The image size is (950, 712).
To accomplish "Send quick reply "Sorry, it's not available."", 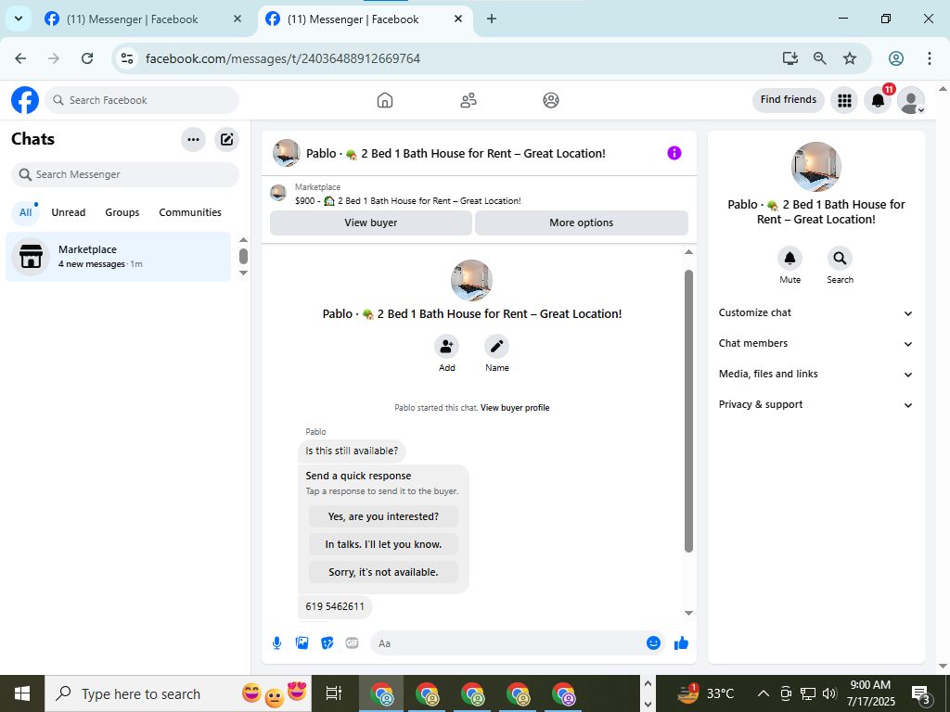I will click(x=383, y=572).
